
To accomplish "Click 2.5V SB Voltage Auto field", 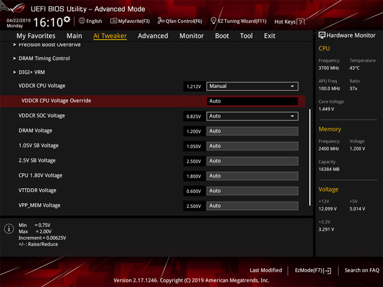I will pos(252,161).
